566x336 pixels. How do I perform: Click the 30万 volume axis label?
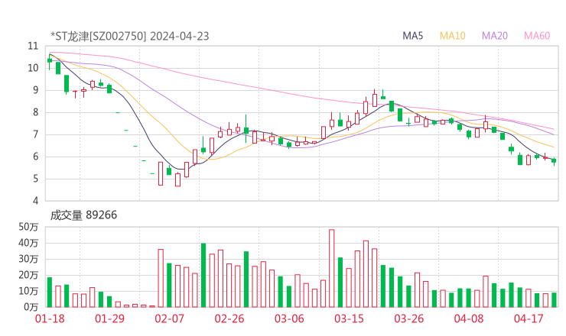28,259
